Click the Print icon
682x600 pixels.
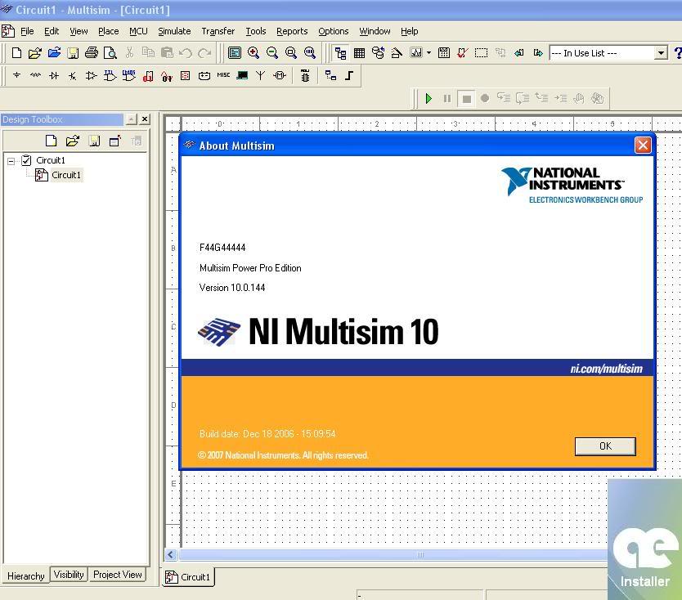click(x=92, y=53)
